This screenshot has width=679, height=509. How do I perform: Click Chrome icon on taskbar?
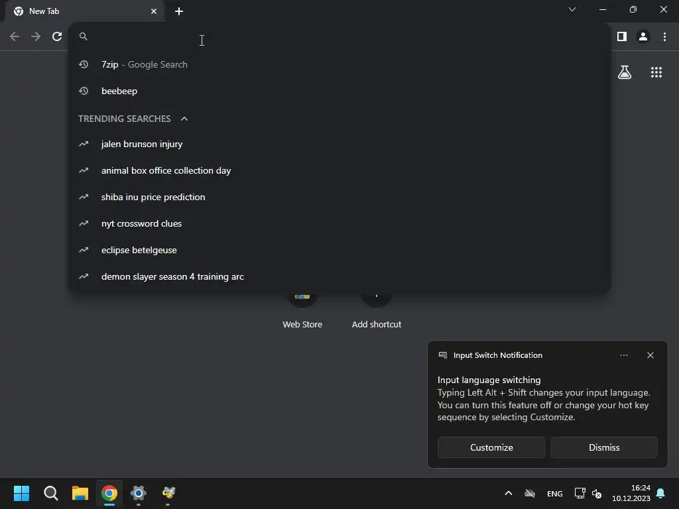[x=109, y=493]
